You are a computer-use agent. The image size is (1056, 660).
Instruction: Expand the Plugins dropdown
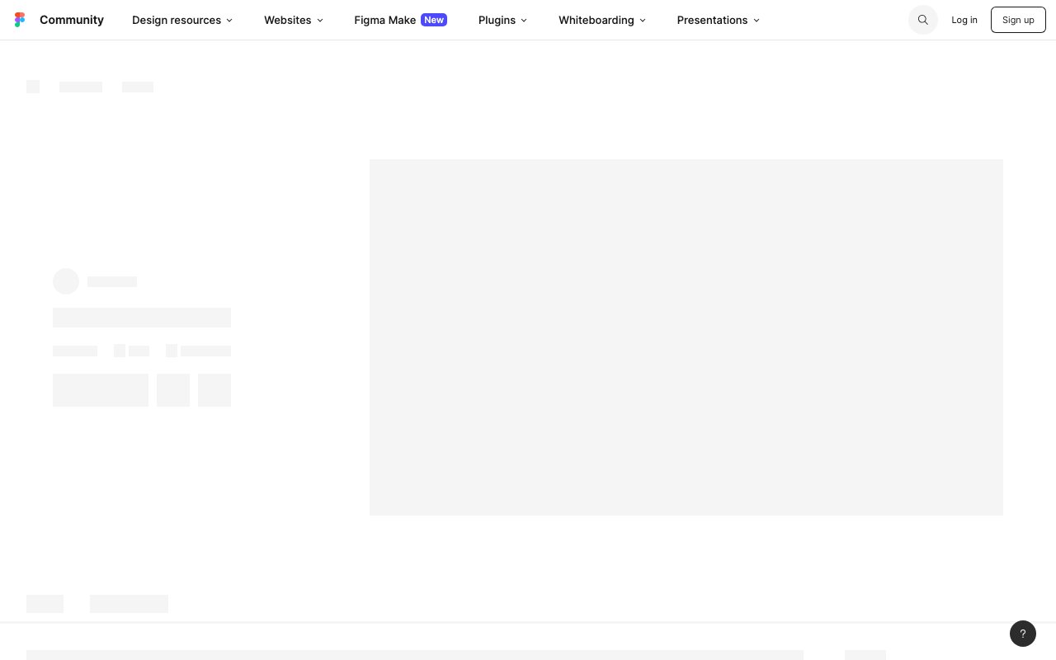(x=524, y=21)
